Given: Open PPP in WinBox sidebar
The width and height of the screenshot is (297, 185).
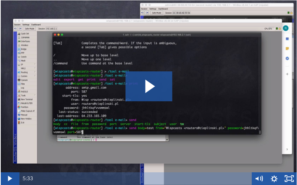Looking at the screenshot, I should pyautogui.click(x=22, y=53).
